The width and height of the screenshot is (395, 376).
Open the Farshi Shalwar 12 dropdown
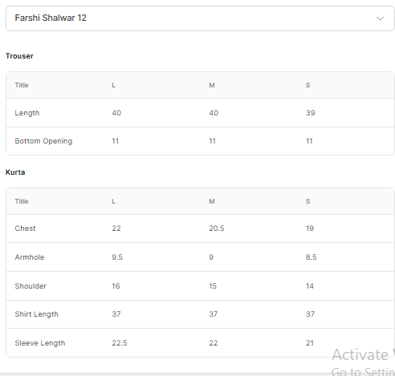200,18
